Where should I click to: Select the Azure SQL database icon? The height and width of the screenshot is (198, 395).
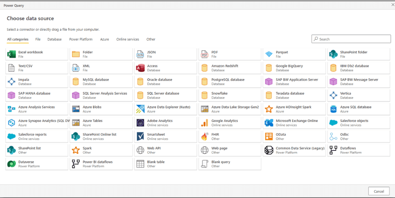pos(333,109)
